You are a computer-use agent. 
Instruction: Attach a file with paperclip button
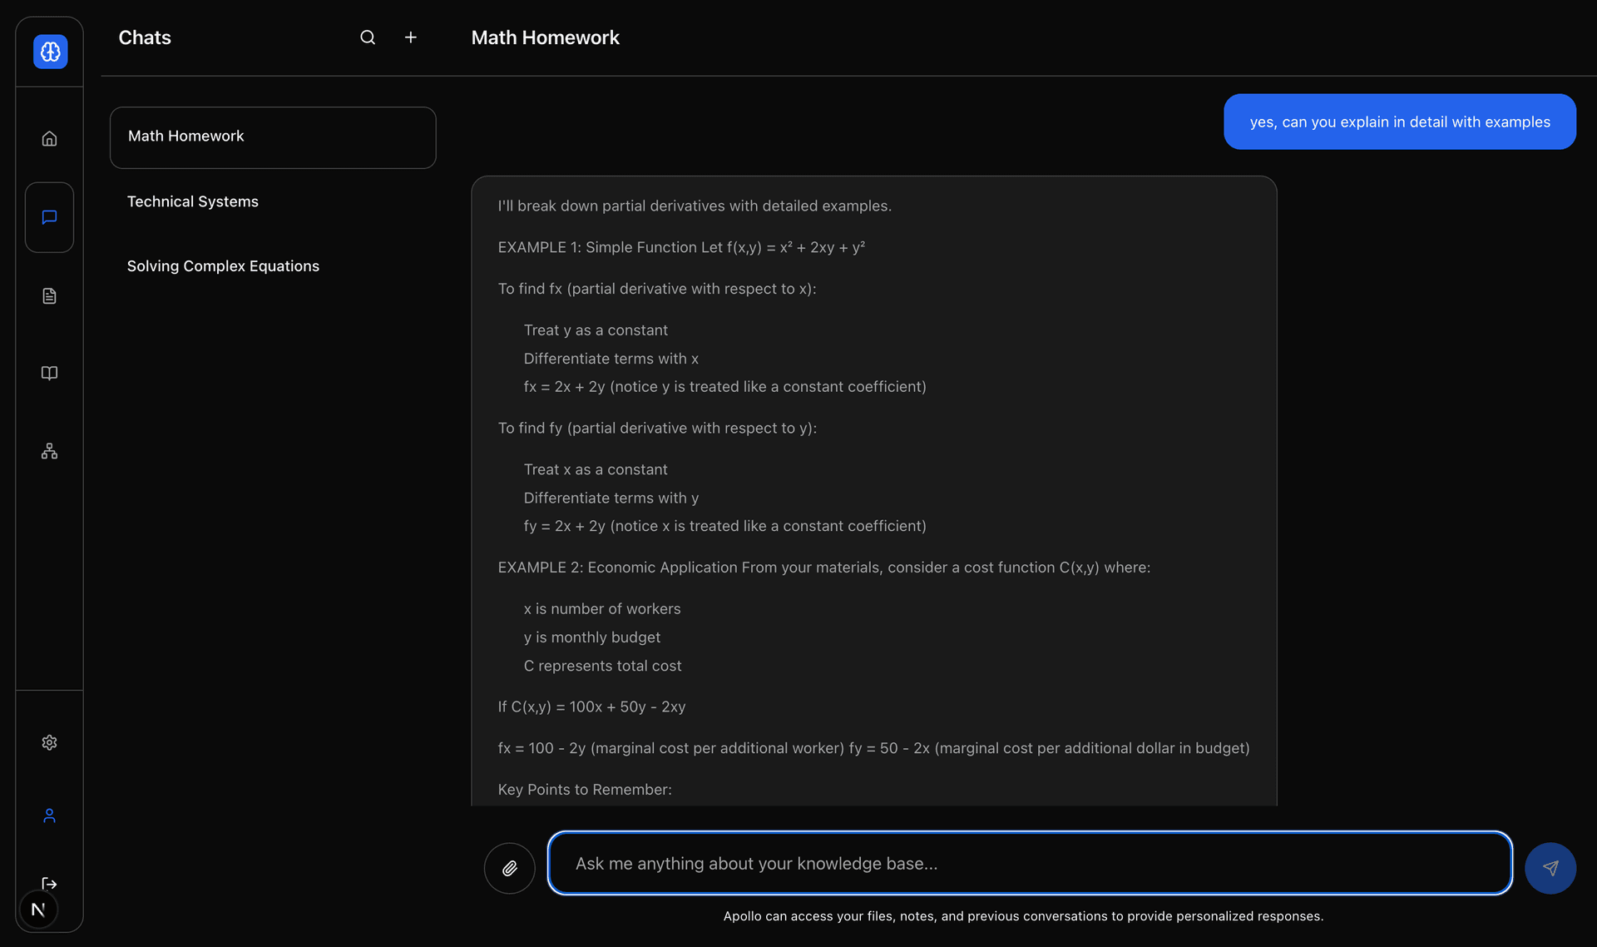(510, 868)
